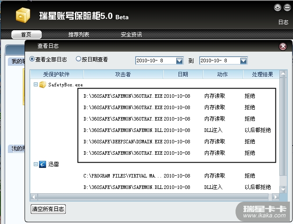This screenshot has width=293, height=224.
Task: Click the 日志 link in header
Action: [x=283, y=22]
